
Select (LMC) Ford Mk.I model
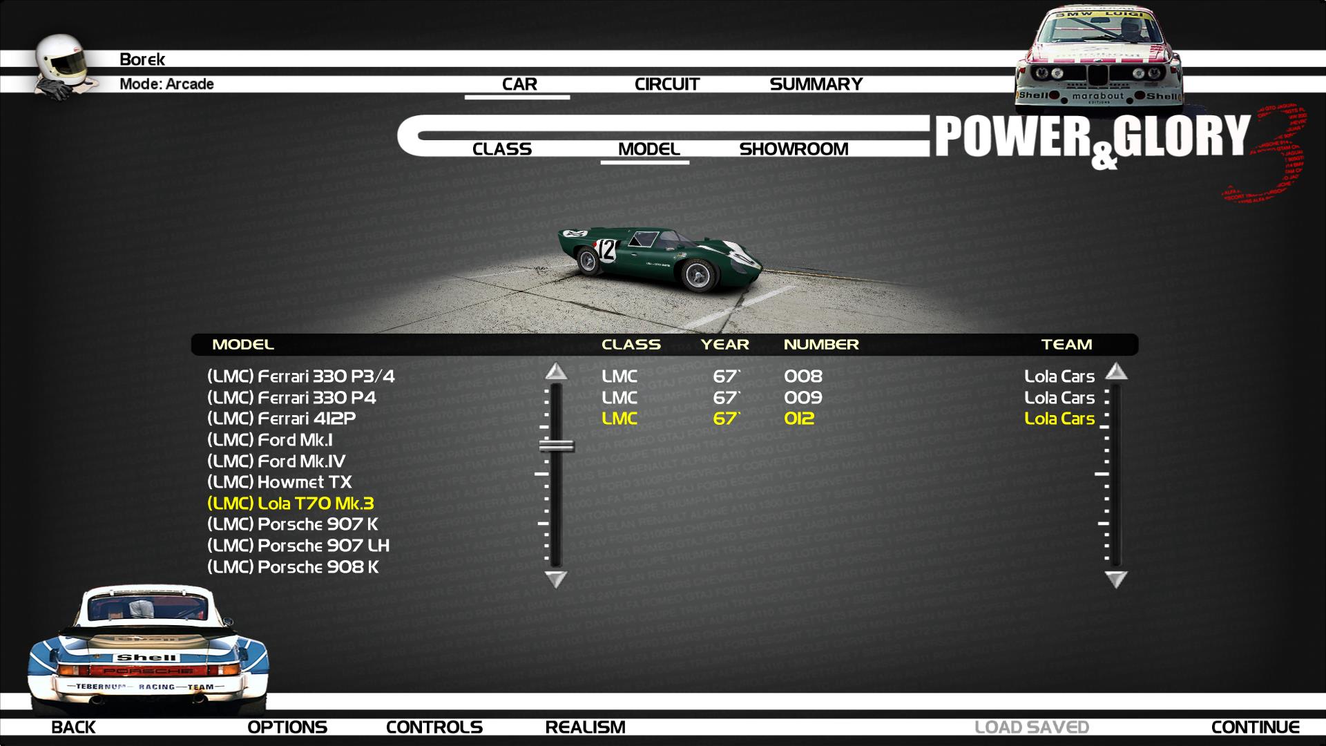click(270, 440)
